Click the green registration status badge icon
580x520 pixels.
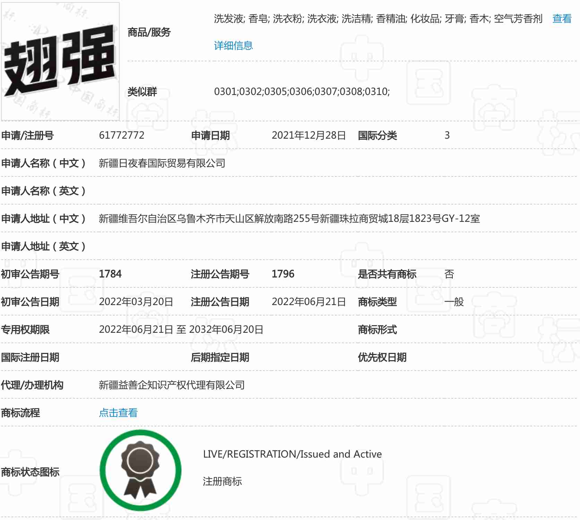pyautogui.click(x=140, y=470)
